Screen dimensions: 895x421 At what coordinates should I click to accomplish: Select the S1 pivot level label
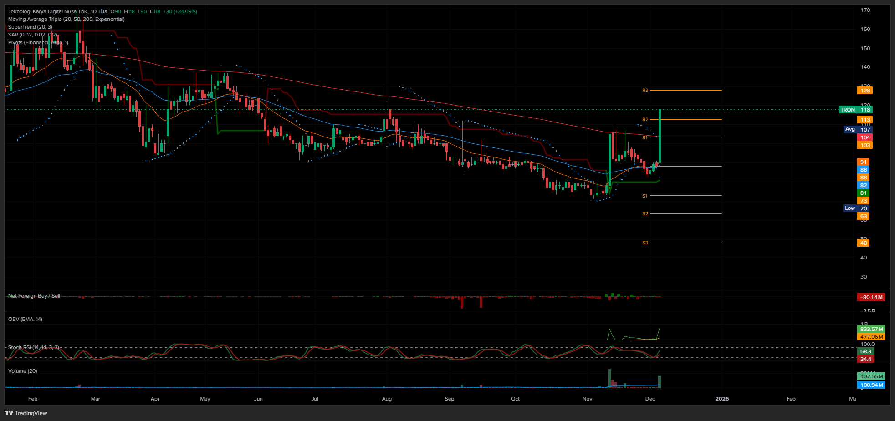tap(644, 196)
